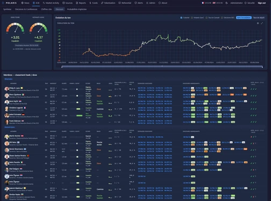Image resolution: width=271 pixels, height=201 pixels.
Task: Expand the Évolution du ton chart fullscreen
Action: coord(262,23)
